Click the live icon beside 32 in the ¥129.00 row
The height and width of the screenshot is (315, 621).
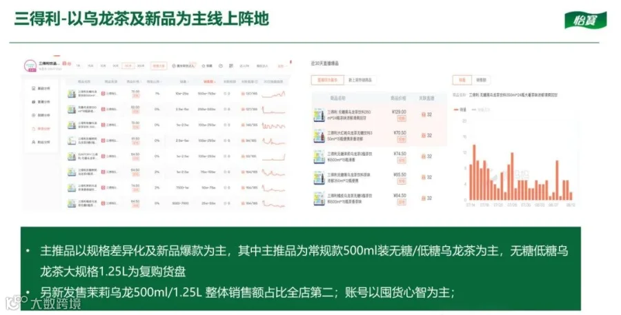424,114
